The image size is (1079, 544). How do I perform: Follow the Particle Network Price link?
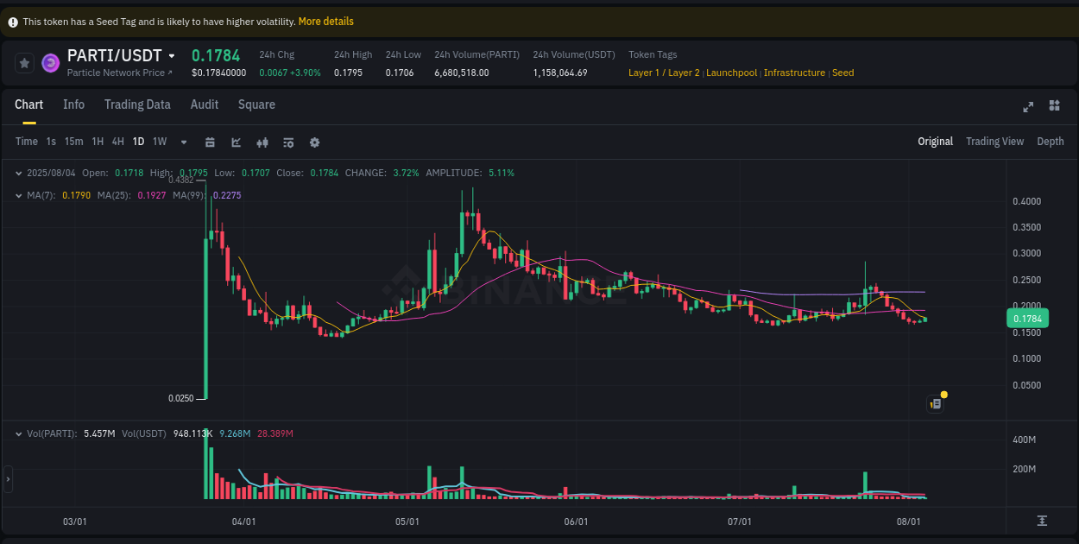pos(117,73)
